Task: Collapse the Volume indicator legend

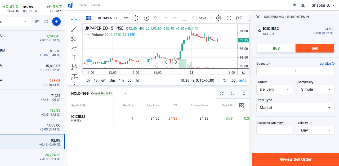Action: point(87,34)
